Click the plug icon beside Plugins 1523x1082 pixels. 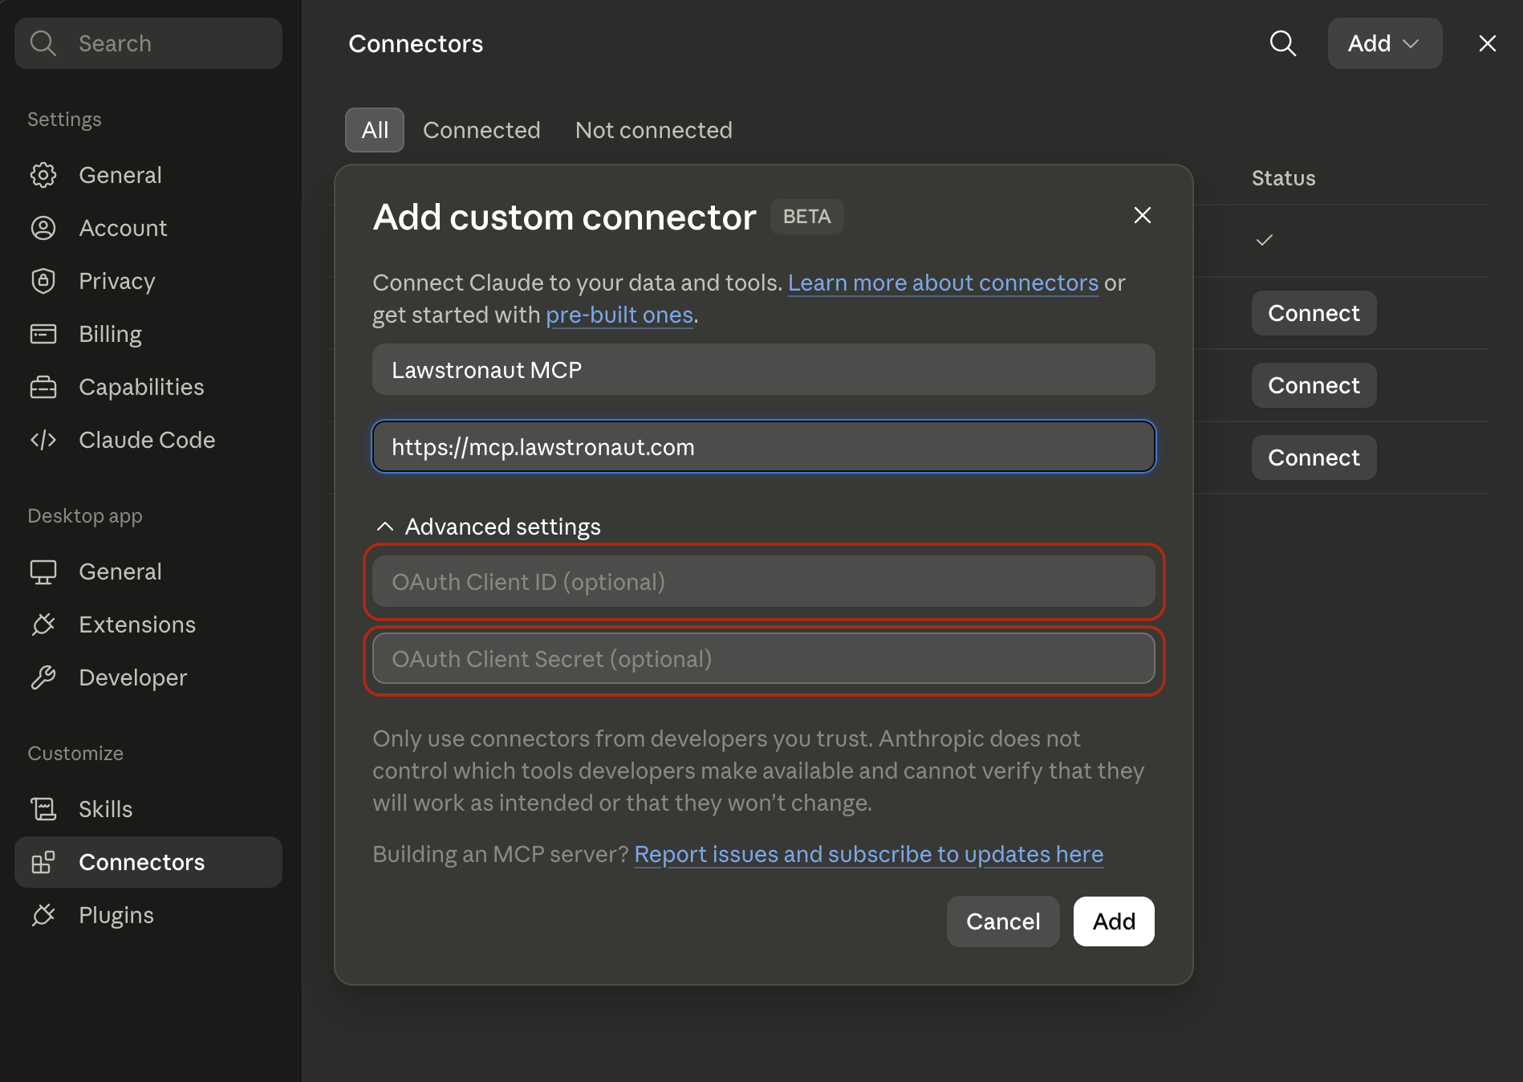pyautogui.click(x=43, y=915)
